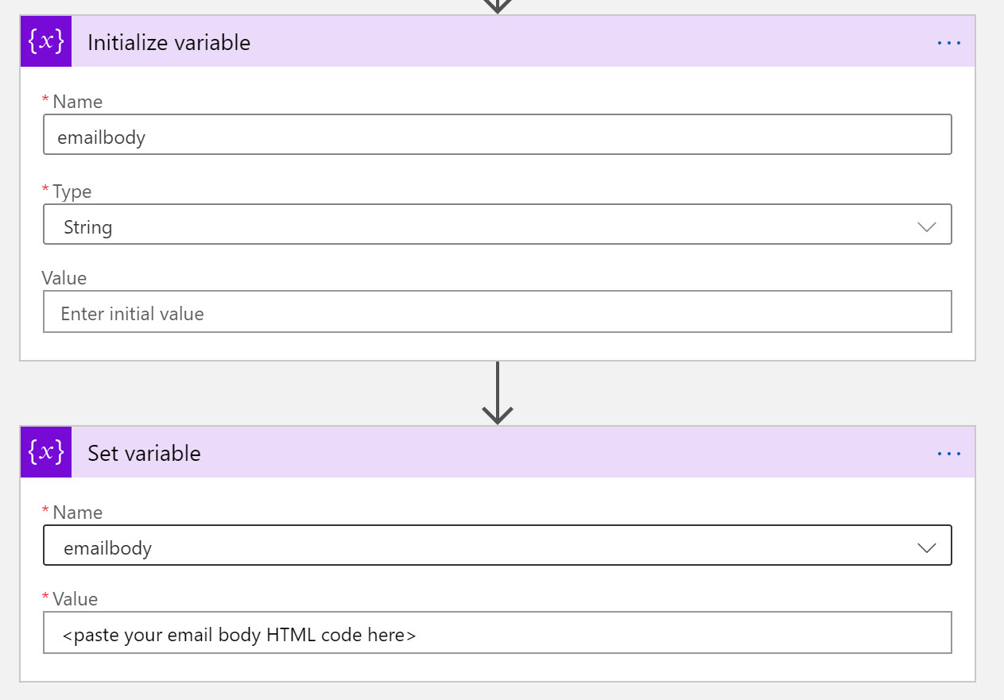Click the required asterisk next to Name
1004x700 pixels.
[x=47, y=99]
